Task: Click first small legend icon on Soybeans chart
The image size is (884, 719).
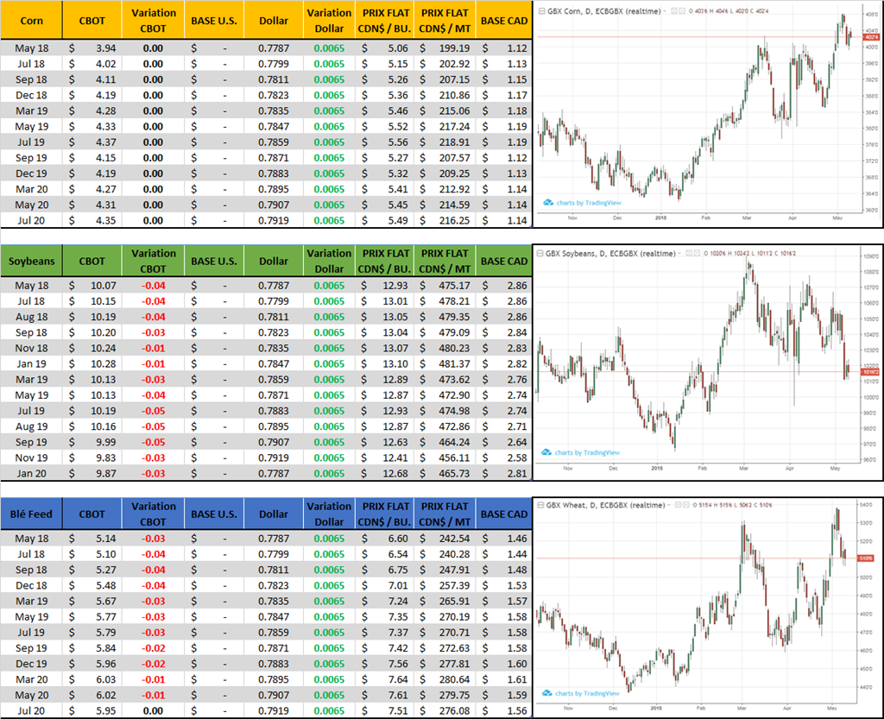Action: point(689,254)
